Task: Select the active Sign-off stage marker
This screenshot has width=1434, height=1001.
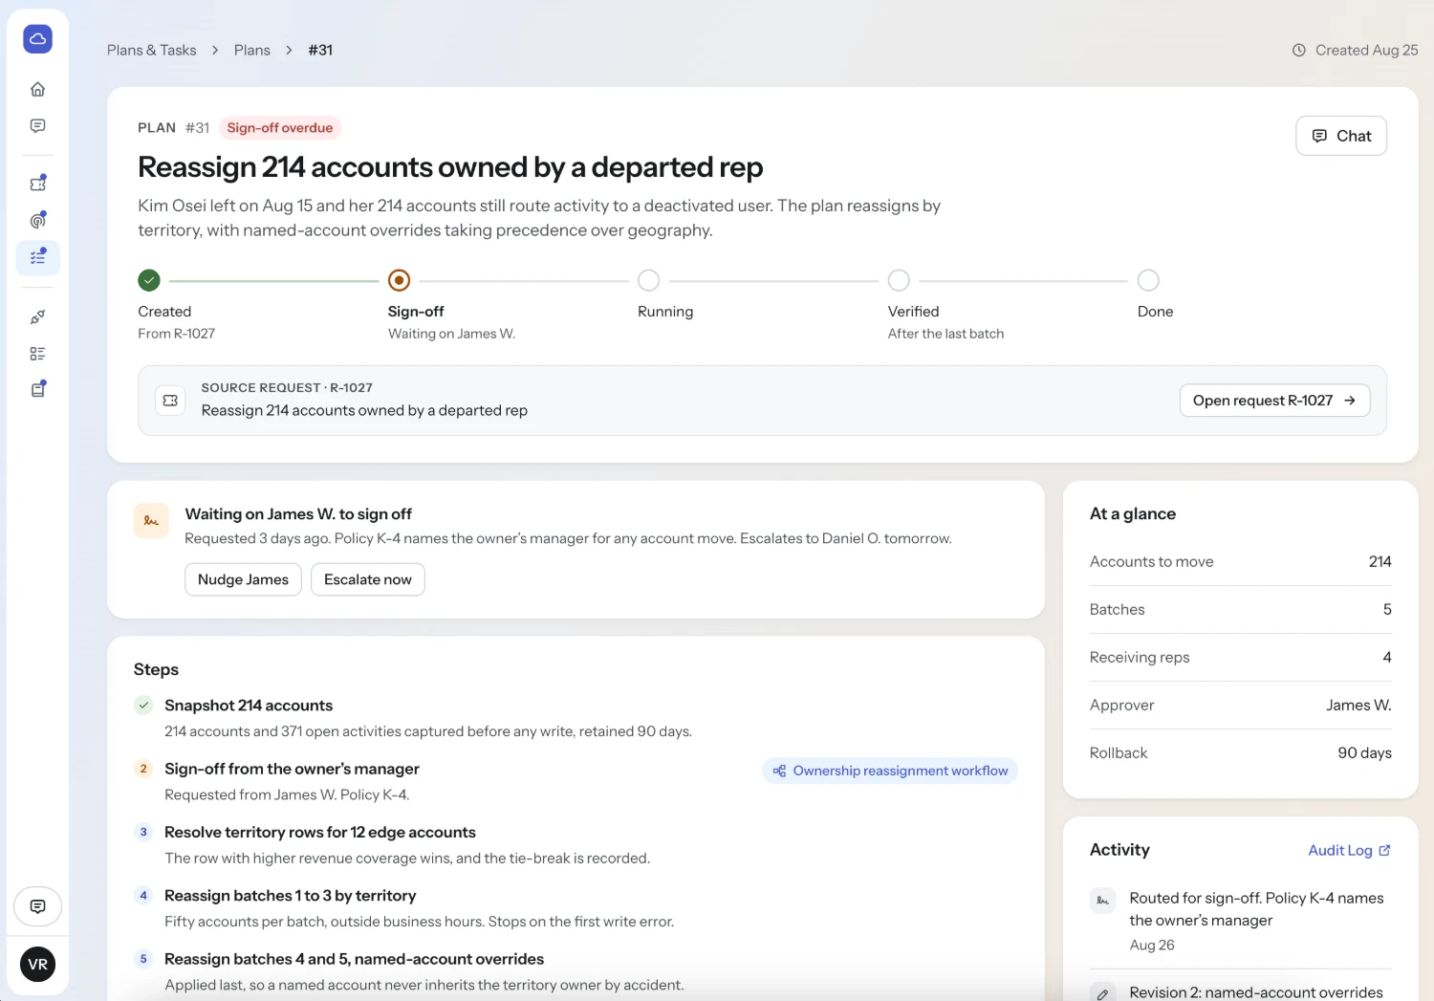Action: (400, 280)
